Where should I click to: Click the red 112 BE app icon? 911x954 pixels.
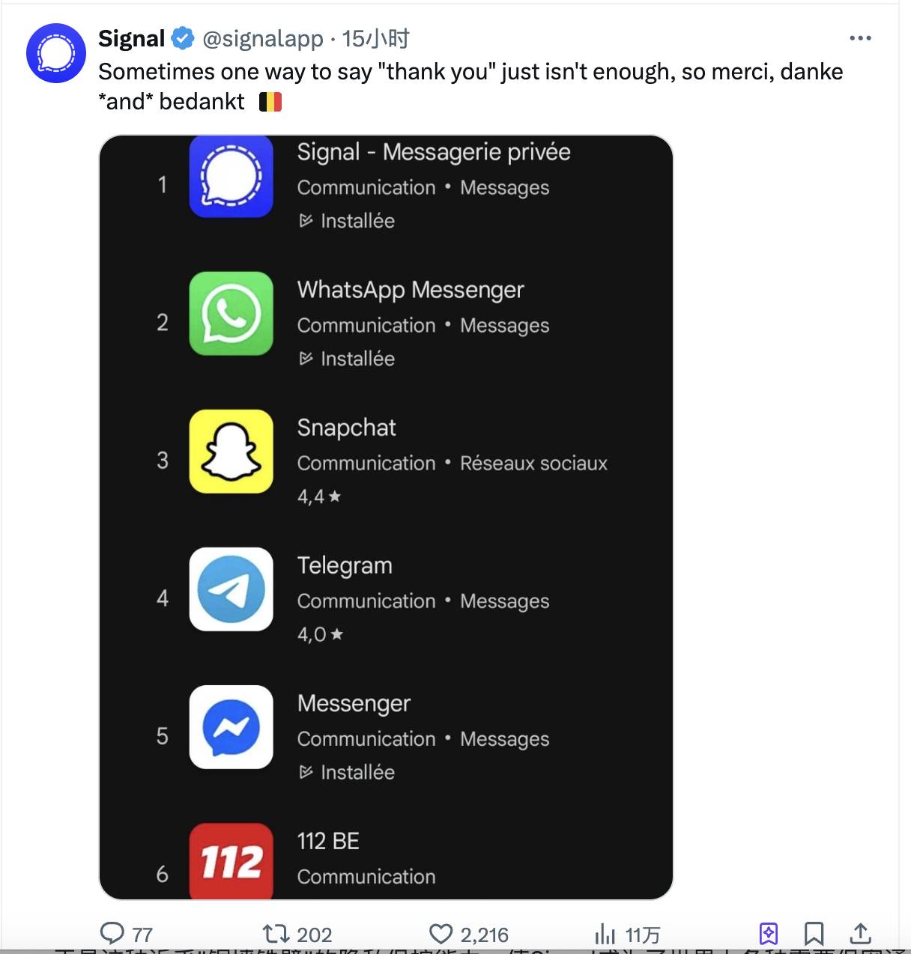click(231, 860)
